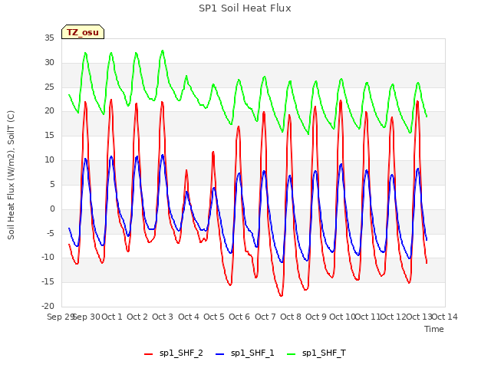Click the Oct 6 x-axis tick label
This screenshot has width=491, height=368.
click(239, 317)
